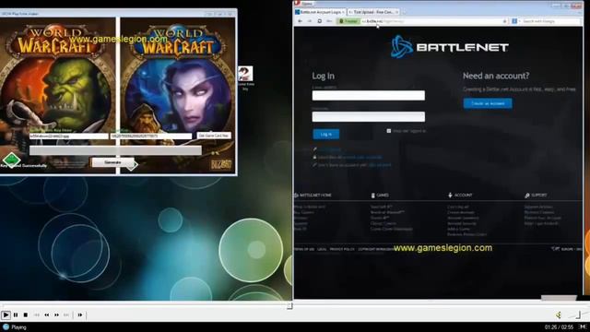Skip to next chapter in player
The image size is (590, 332).
(66, 314)
